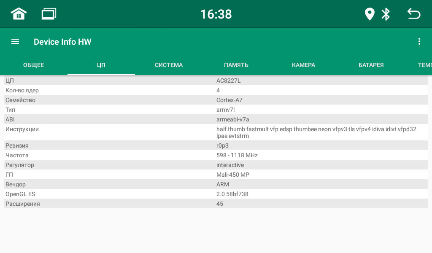432x253 pixels.
Task: Tap the Инструкции row
Action: pyautogui.click(x=216, y=132)
